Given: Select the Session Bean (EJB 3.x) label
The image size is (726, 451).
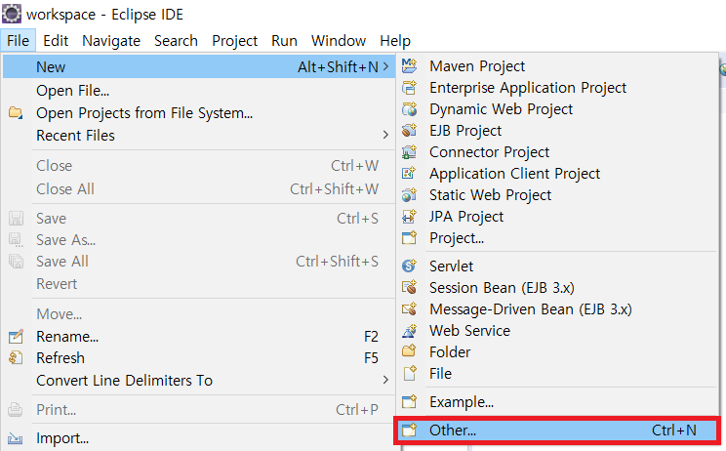Looking at the screenshot, I should pos(502,288).
